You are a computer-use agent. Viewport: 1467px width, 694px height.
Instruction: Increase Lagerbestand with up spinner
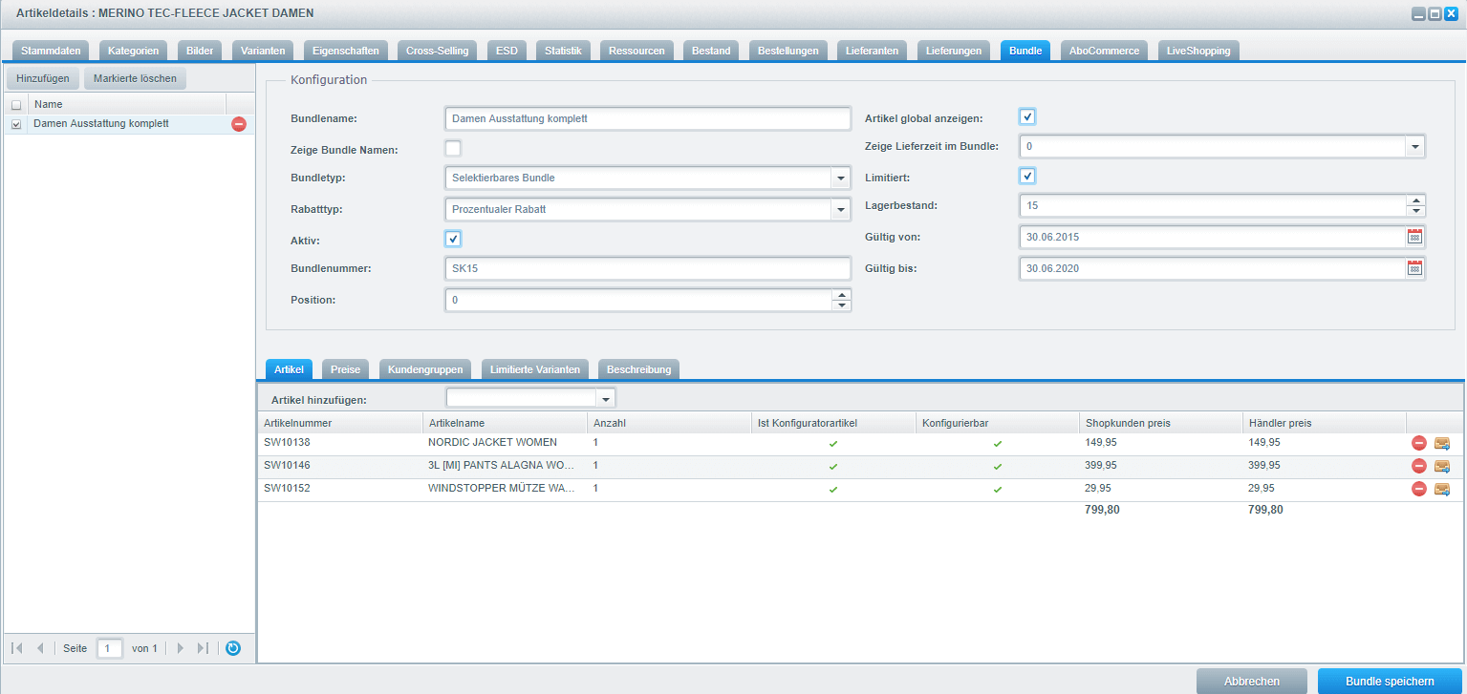coord(1415,200)
